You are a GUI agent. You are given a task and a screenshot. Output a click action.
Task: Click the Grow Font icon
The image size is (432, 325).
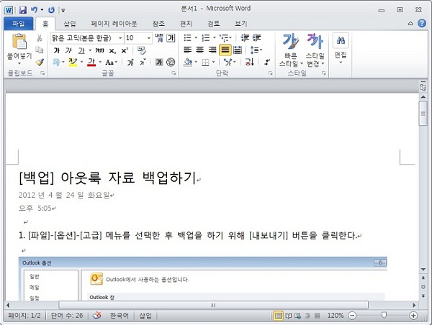coord(130,63)
